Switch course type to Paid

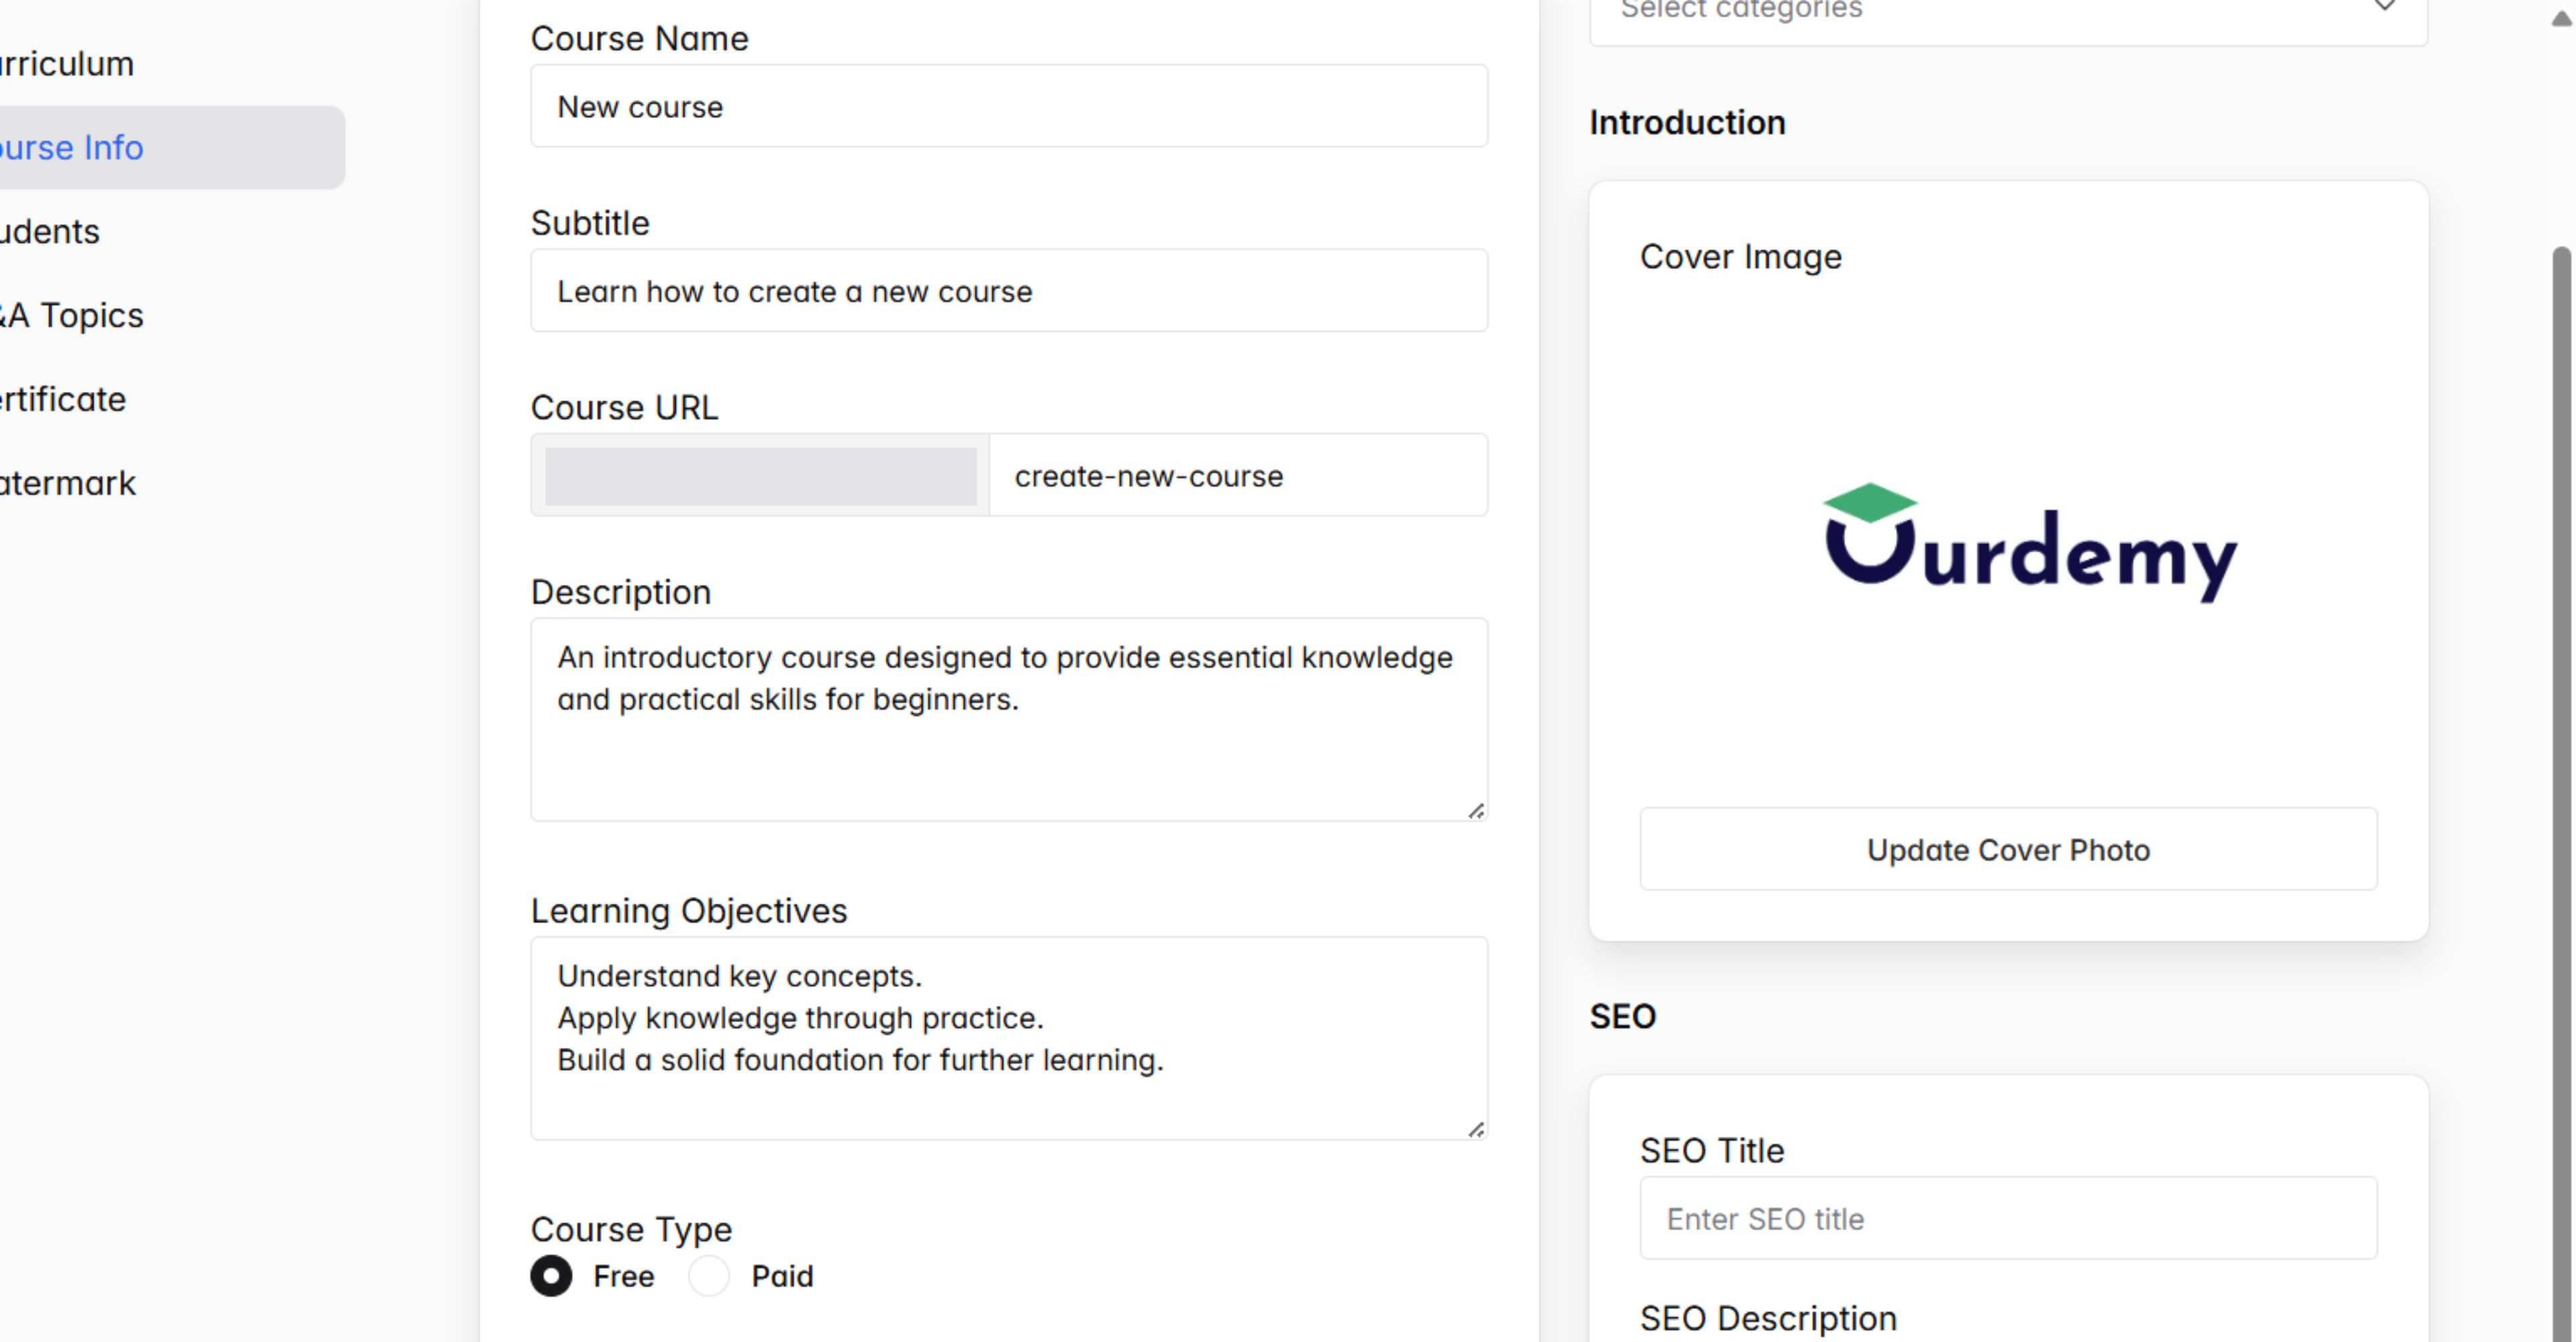(x=709, y=1276)
